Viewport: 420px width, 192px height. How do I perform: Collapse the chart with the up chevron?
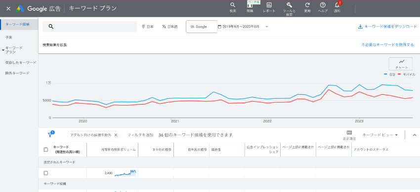415,135
